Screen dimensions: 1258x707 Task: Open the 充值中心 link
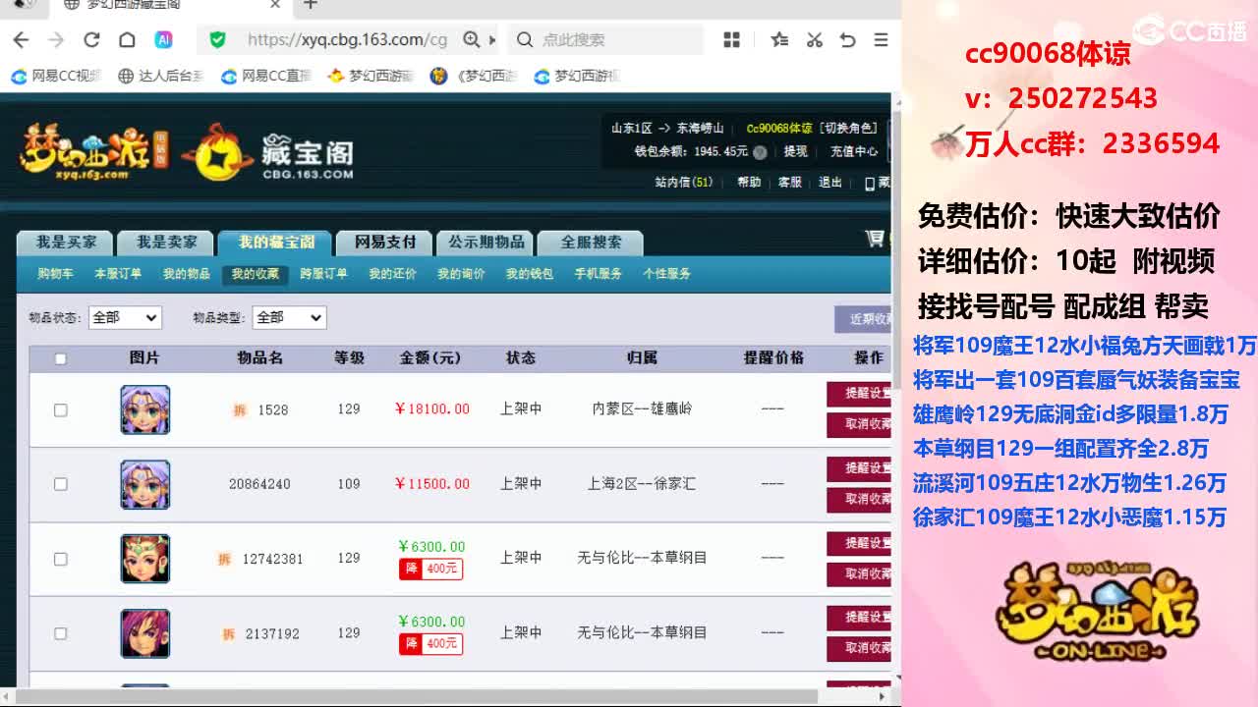[x=854, y=152]
